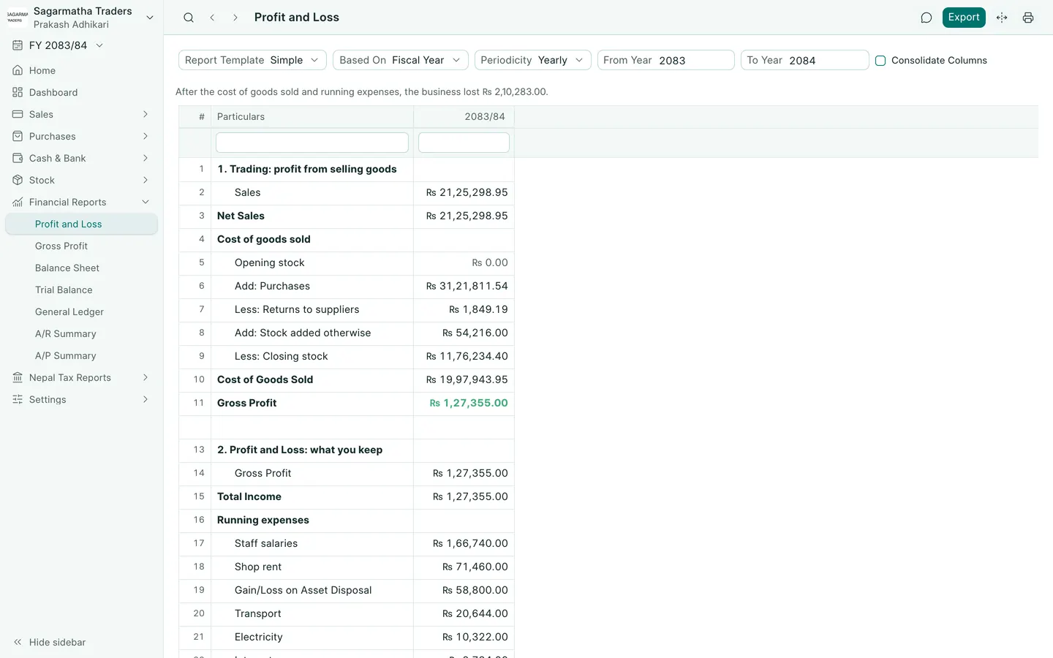Expand the Sagarmatha Traders company switcher
This screenshot has width=1053, height=658.
tap(150, 18)
